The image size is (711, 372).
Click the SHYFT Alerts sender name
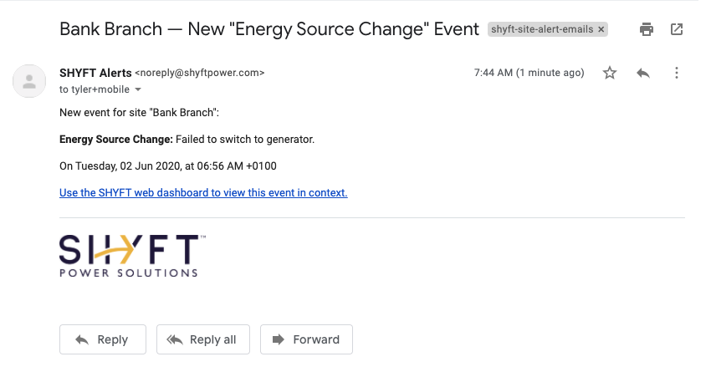click(95, 73)
